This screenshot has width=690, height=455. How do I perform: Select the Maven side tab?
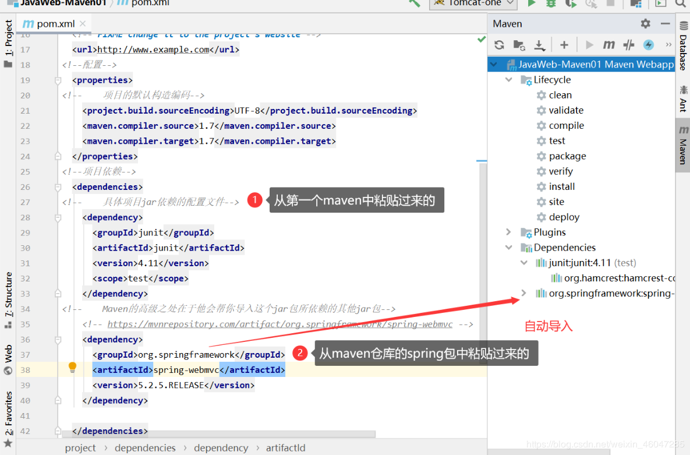(x=683, y=145)
